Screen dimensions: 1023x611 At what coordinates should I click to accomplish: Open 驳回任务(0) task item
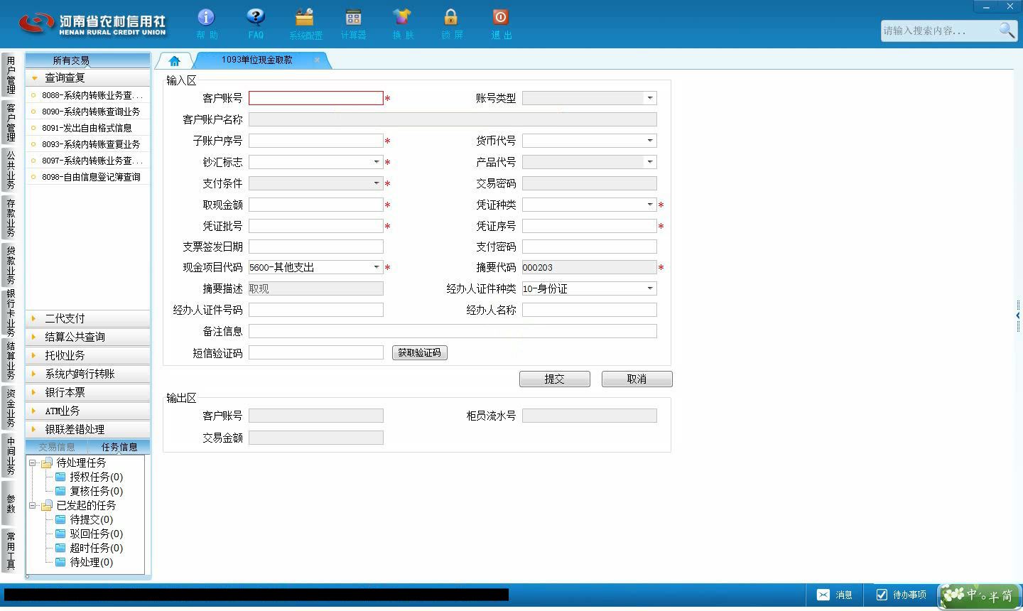coord(96,534)
